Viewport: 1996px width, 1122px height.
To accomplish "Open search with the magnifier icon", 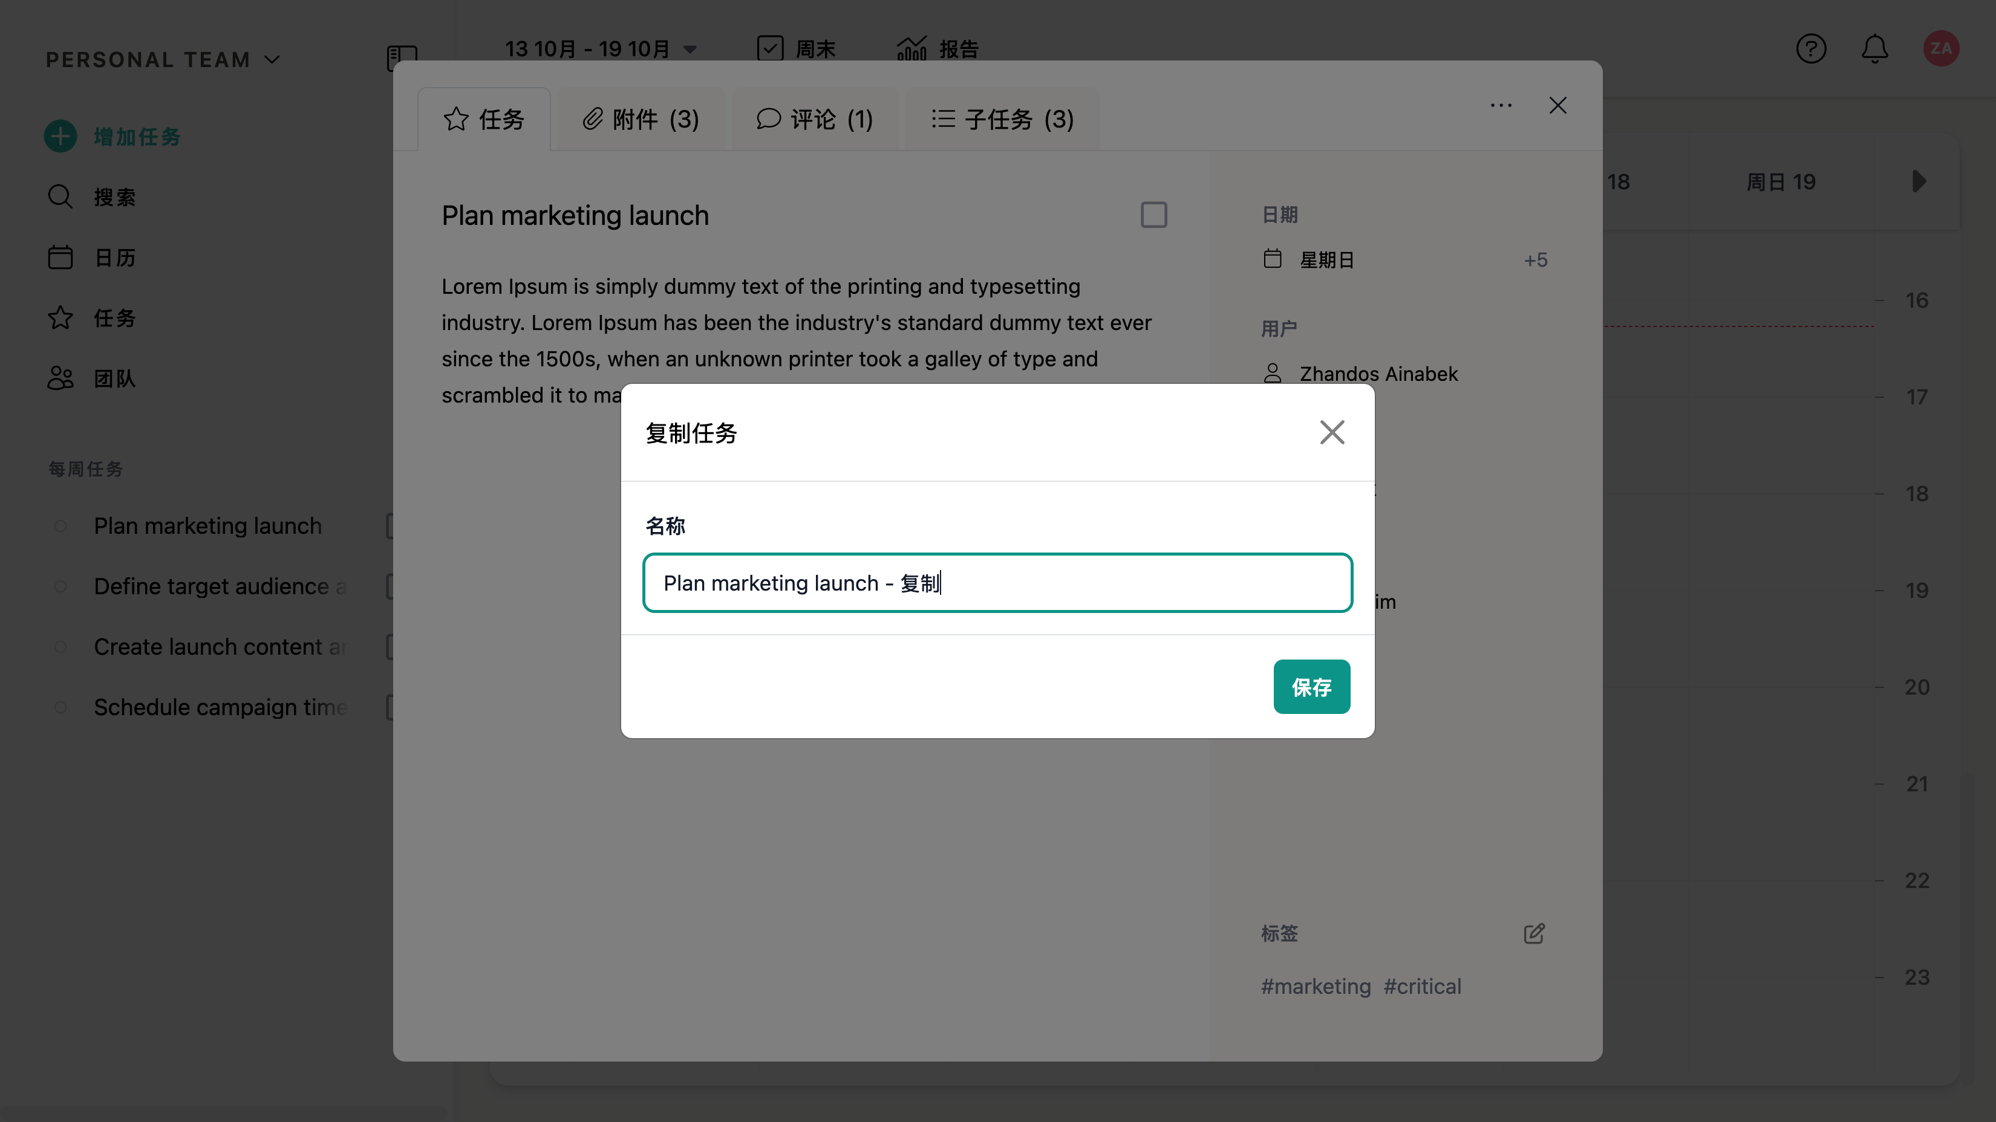I will [60, 196].
